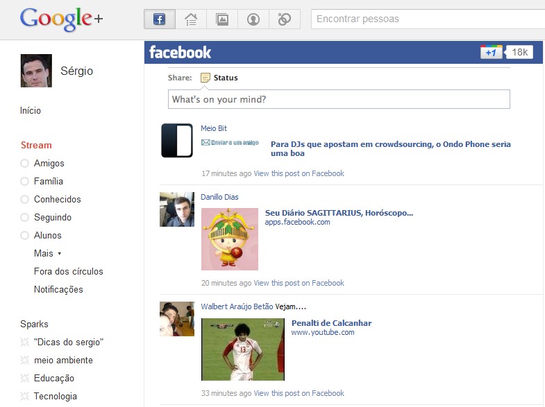545x407 pixels.
Task: Click Meio Bit's View this post on Facebook
Action: coord(299,173)
